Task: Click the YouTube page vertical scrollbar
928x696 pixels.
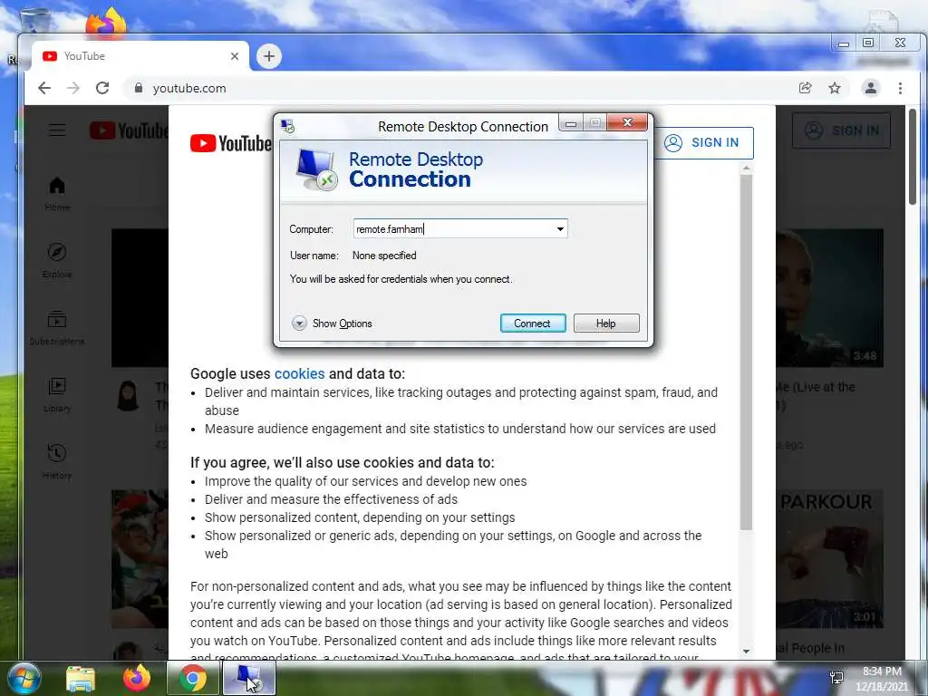Action: click(x=912, y=157)
